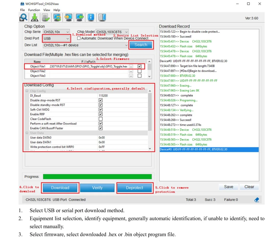Click the Search button
275x239 pixels.
click(x=141, y=45)
